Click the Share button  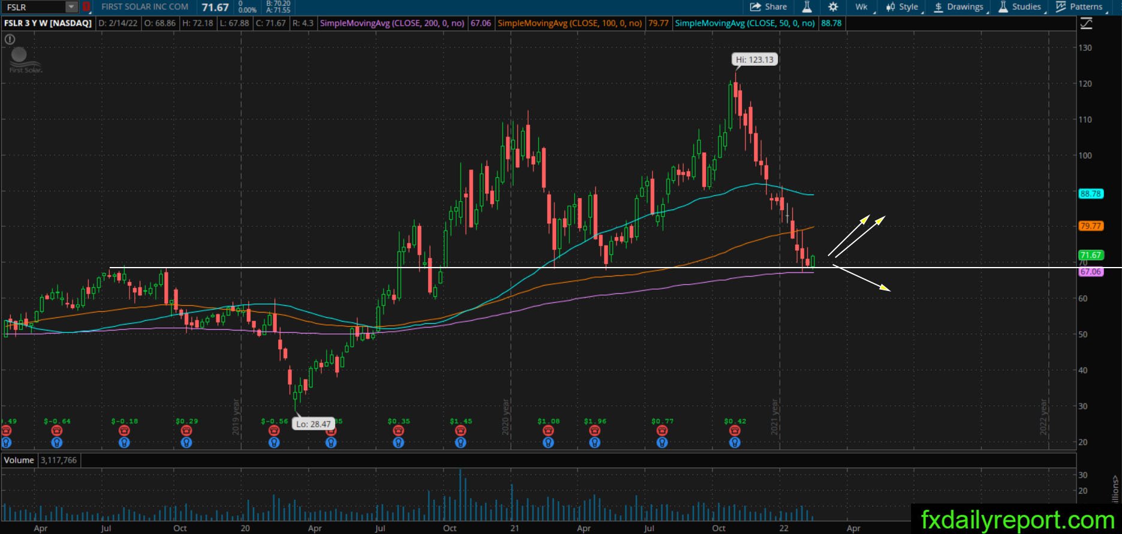(x=768, y=7)
